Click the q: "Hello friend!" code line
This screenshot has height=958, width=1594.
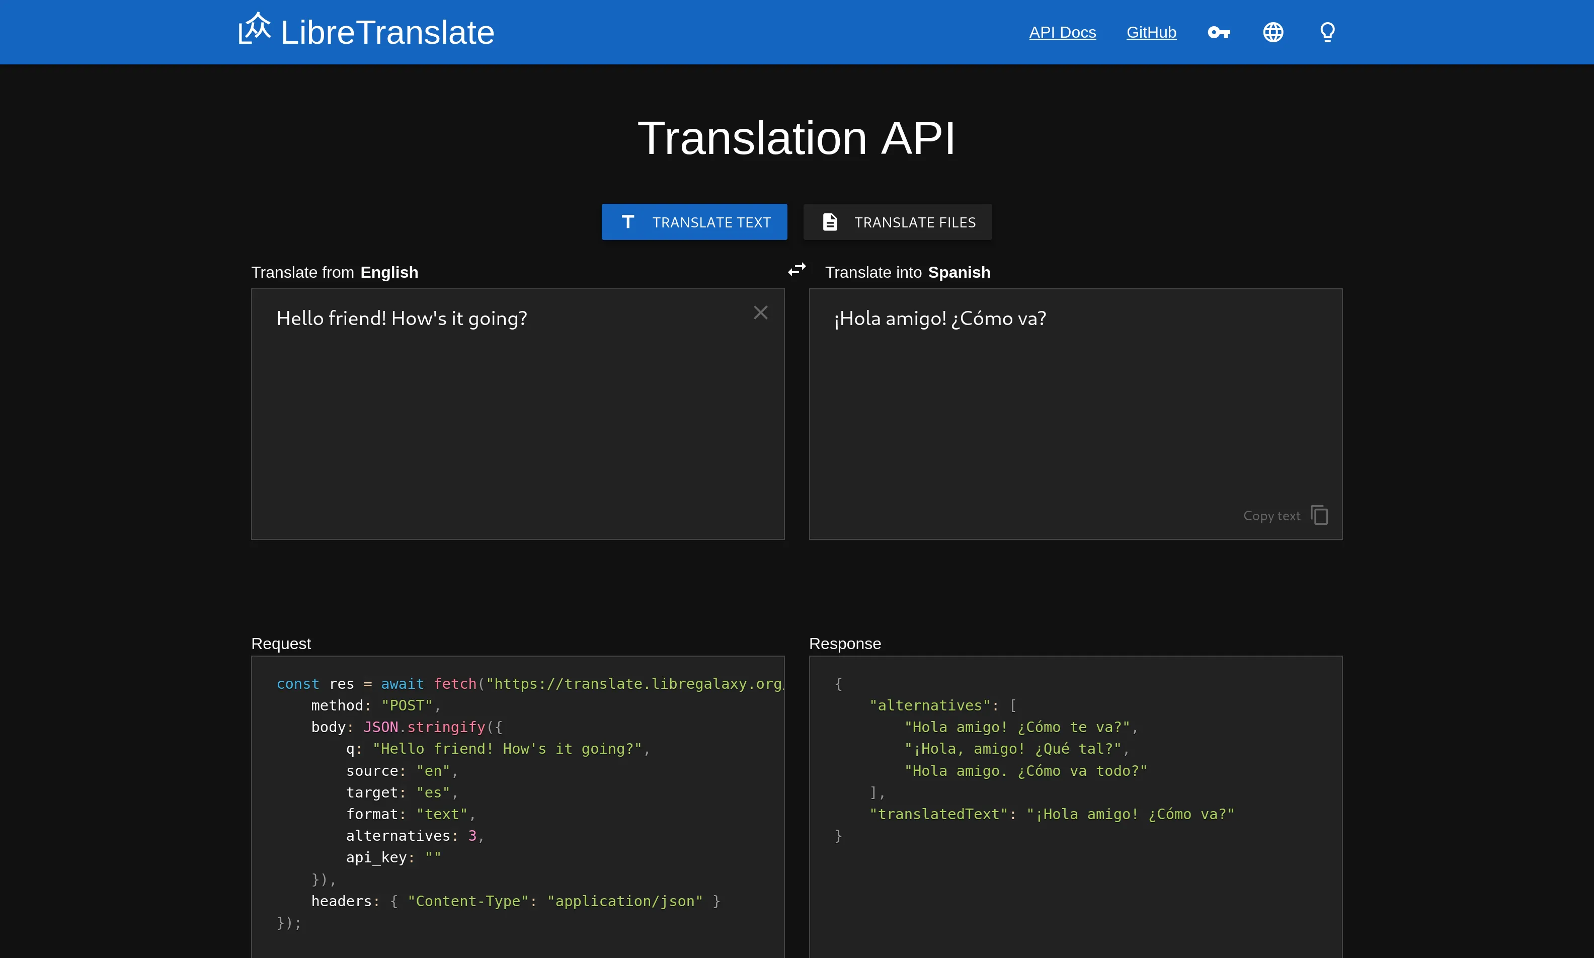[498, 749]
